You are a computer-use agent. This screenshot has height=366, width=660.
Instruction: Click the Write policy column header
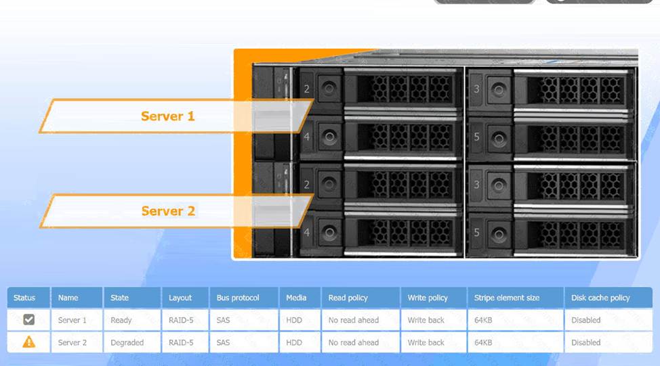[428, 298]
